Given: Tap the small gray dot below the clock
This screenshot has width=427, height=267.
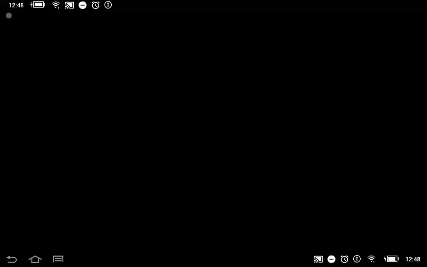Looking at the screenshot, I should (x=9, y=16).
